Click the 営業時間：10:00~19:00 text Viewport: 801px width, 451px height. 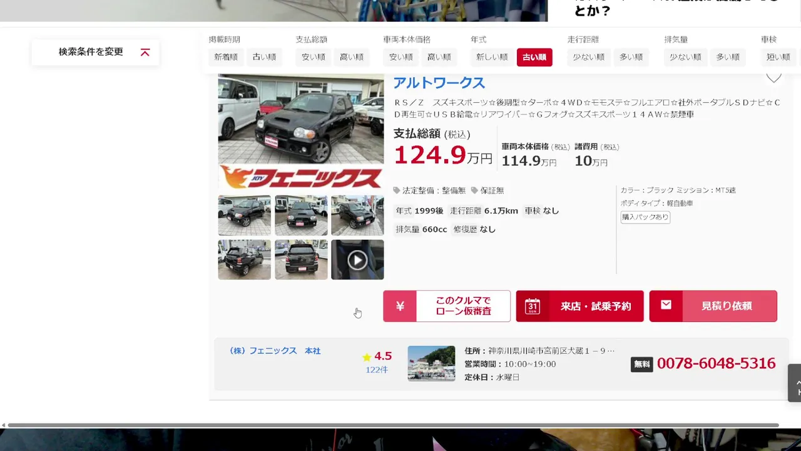510,364
